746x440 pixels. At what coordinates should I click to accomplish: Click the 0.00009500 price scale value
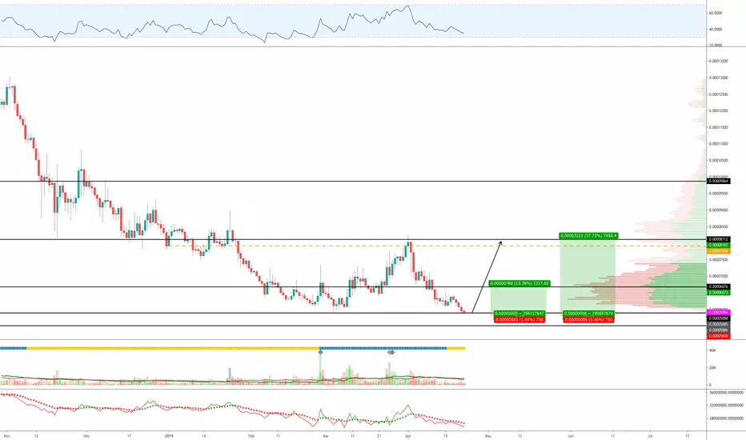click(x=719, y=194)
